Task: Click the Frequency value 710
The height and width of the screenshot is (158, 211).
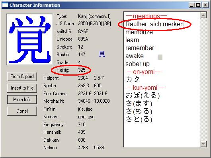Action: [x=82, y=125]
